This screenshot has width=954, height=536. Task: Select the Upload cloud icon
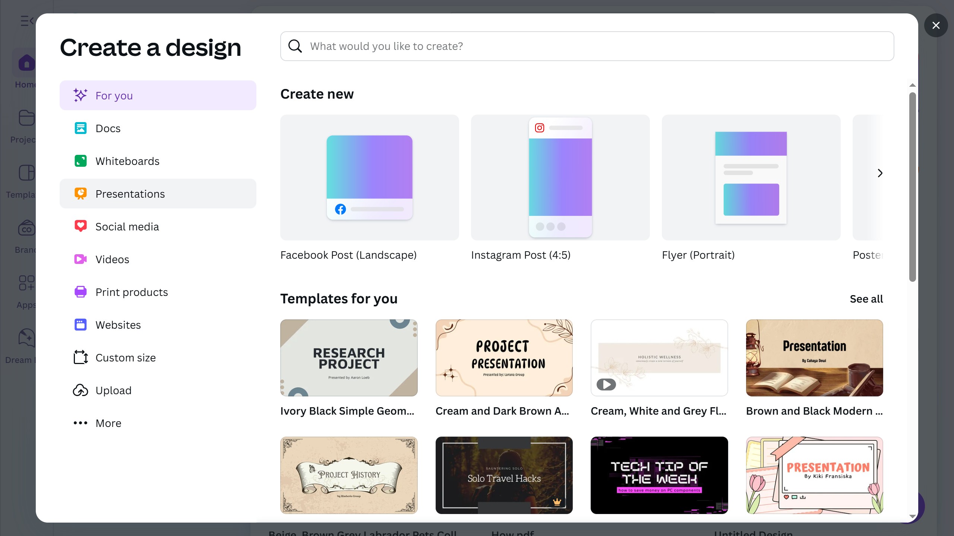click(80, 390)
